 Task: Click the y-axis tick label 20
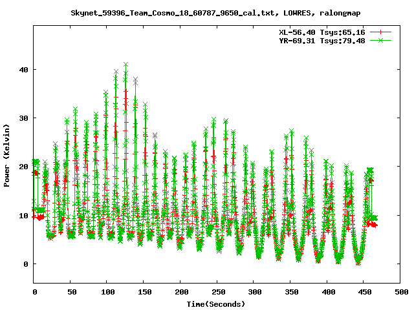[x=24, y=167]
